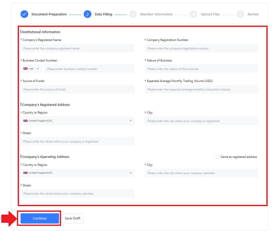The image size is (272, 231).
Task: Go back to the Document Preparation step
Action: point(49,14)
